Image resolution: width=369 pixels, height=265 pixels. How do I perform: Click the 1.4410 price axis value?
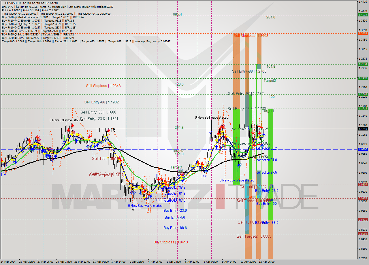coord(363,2)
